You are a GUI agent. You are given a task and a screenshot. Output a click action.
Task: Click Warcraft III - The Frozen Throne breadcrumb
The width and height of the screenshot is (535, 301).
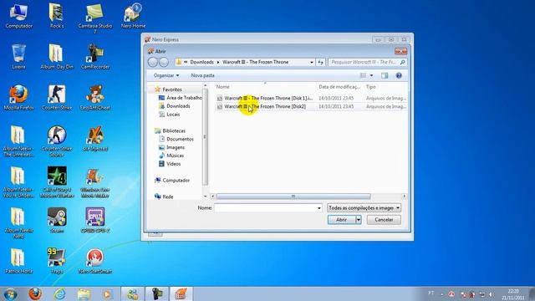255,62
